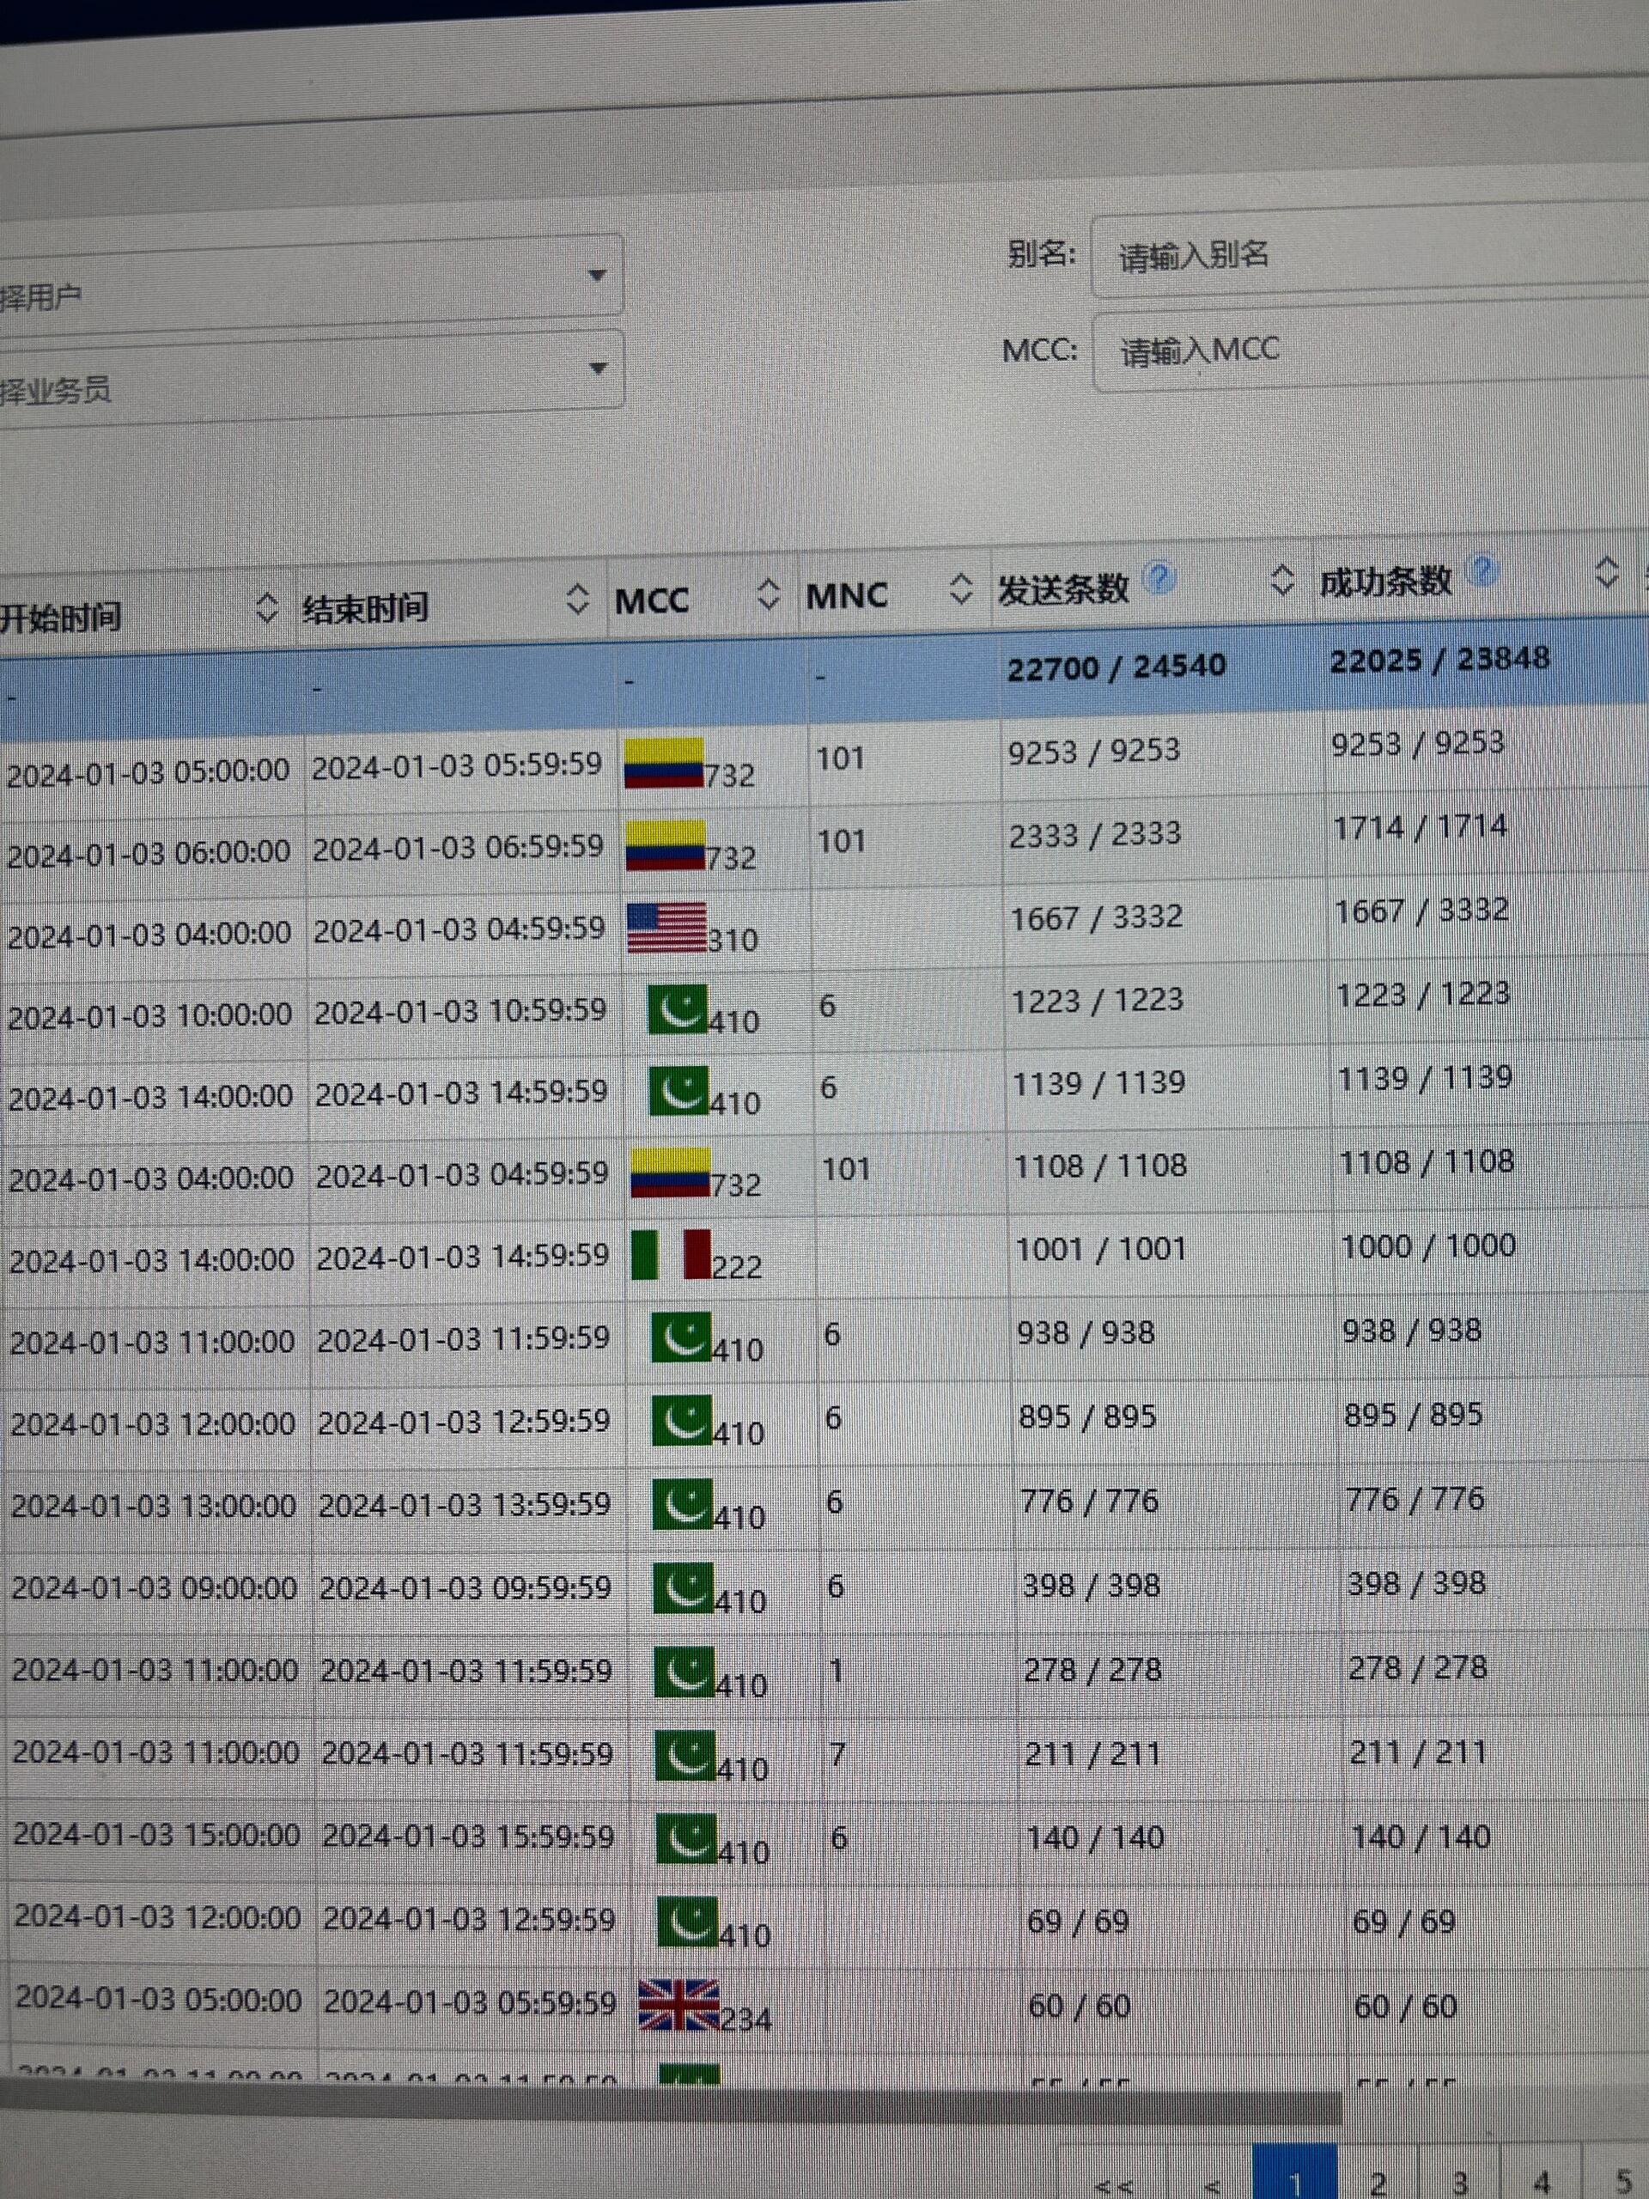Click the MCC input field
The height and width of the screenshot is (2199, 1649).
coord(1372,350)
